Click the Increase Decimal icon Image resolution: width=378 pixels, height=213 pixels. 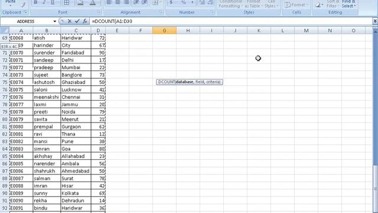(x=202, y=2)
